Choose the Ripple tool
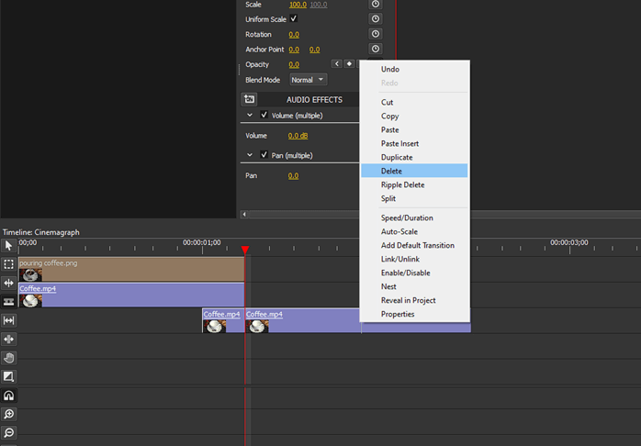This screenshot has width=641, height=446. tap(8, 283)
